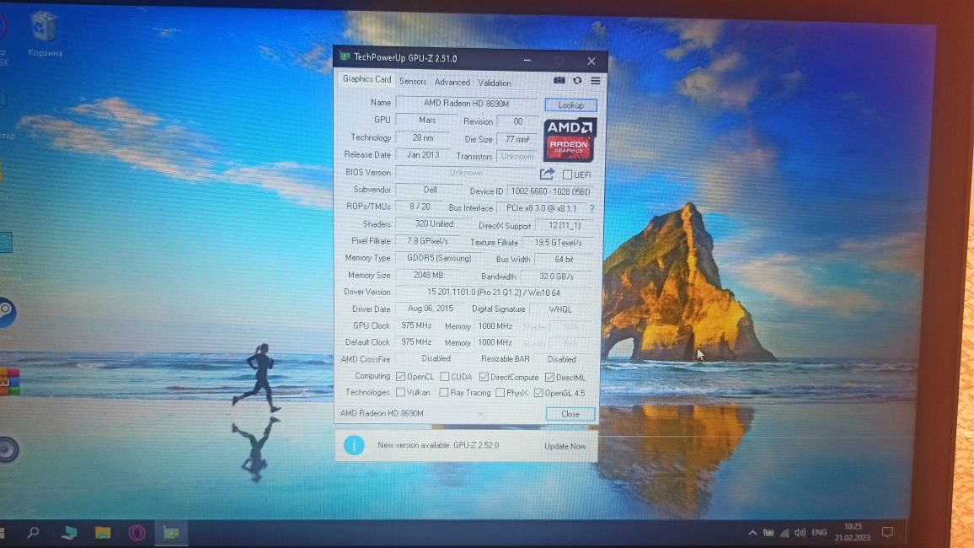Click the Release Date Jan 2013 value
Screen dimensions: 974x548
click(422, 155)
